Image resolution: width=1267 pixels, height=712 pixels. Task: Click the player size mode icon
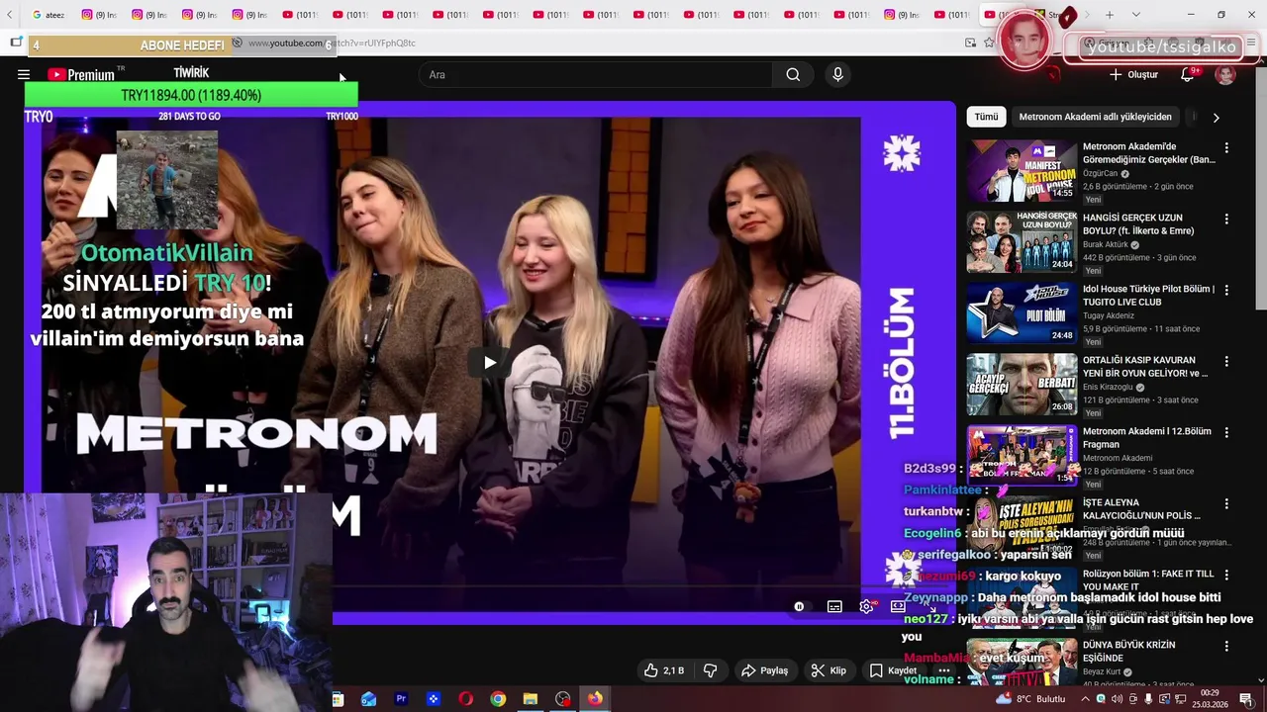tap(898, 606)
